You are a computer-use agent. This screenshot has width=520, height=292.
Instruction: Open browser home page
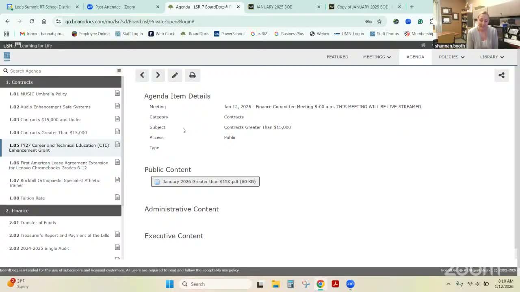point(44,21)
